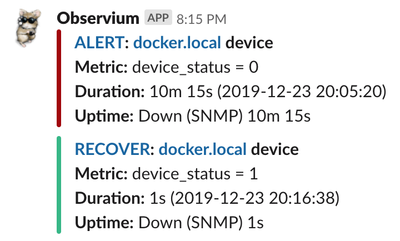Open the ALERT title link
The height and width of the screenshot is (241, 400).
point(99,43)
